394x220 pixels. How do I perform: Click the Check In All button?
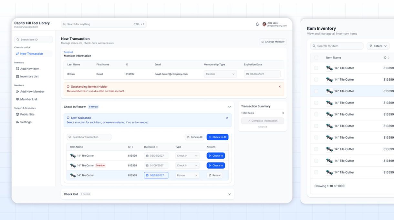[x=217, y=137]
